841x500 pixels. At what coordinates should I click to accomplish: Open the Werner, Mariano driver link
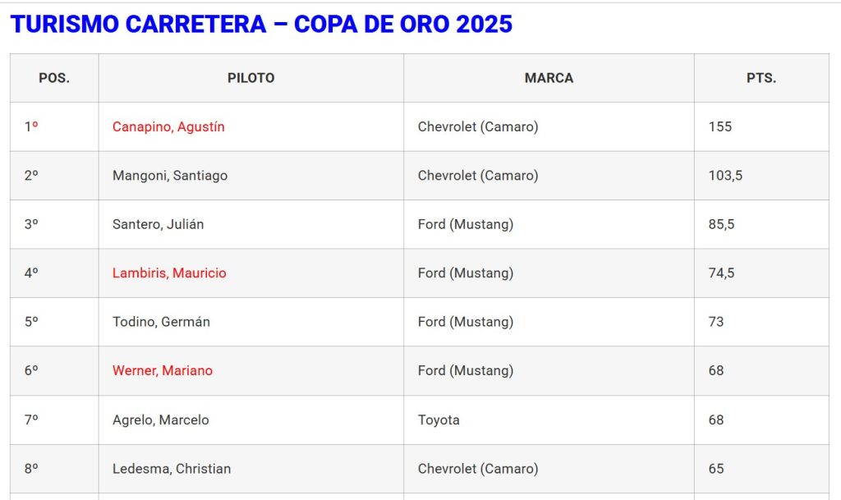click(x=163, y=371)
